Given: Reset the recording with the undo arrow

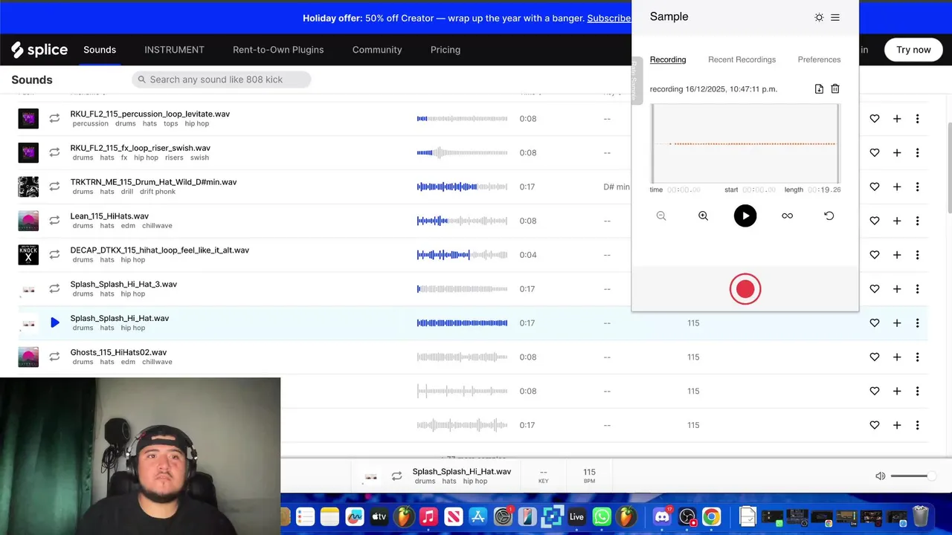Looking at the screenshot, I should (829, 215).
